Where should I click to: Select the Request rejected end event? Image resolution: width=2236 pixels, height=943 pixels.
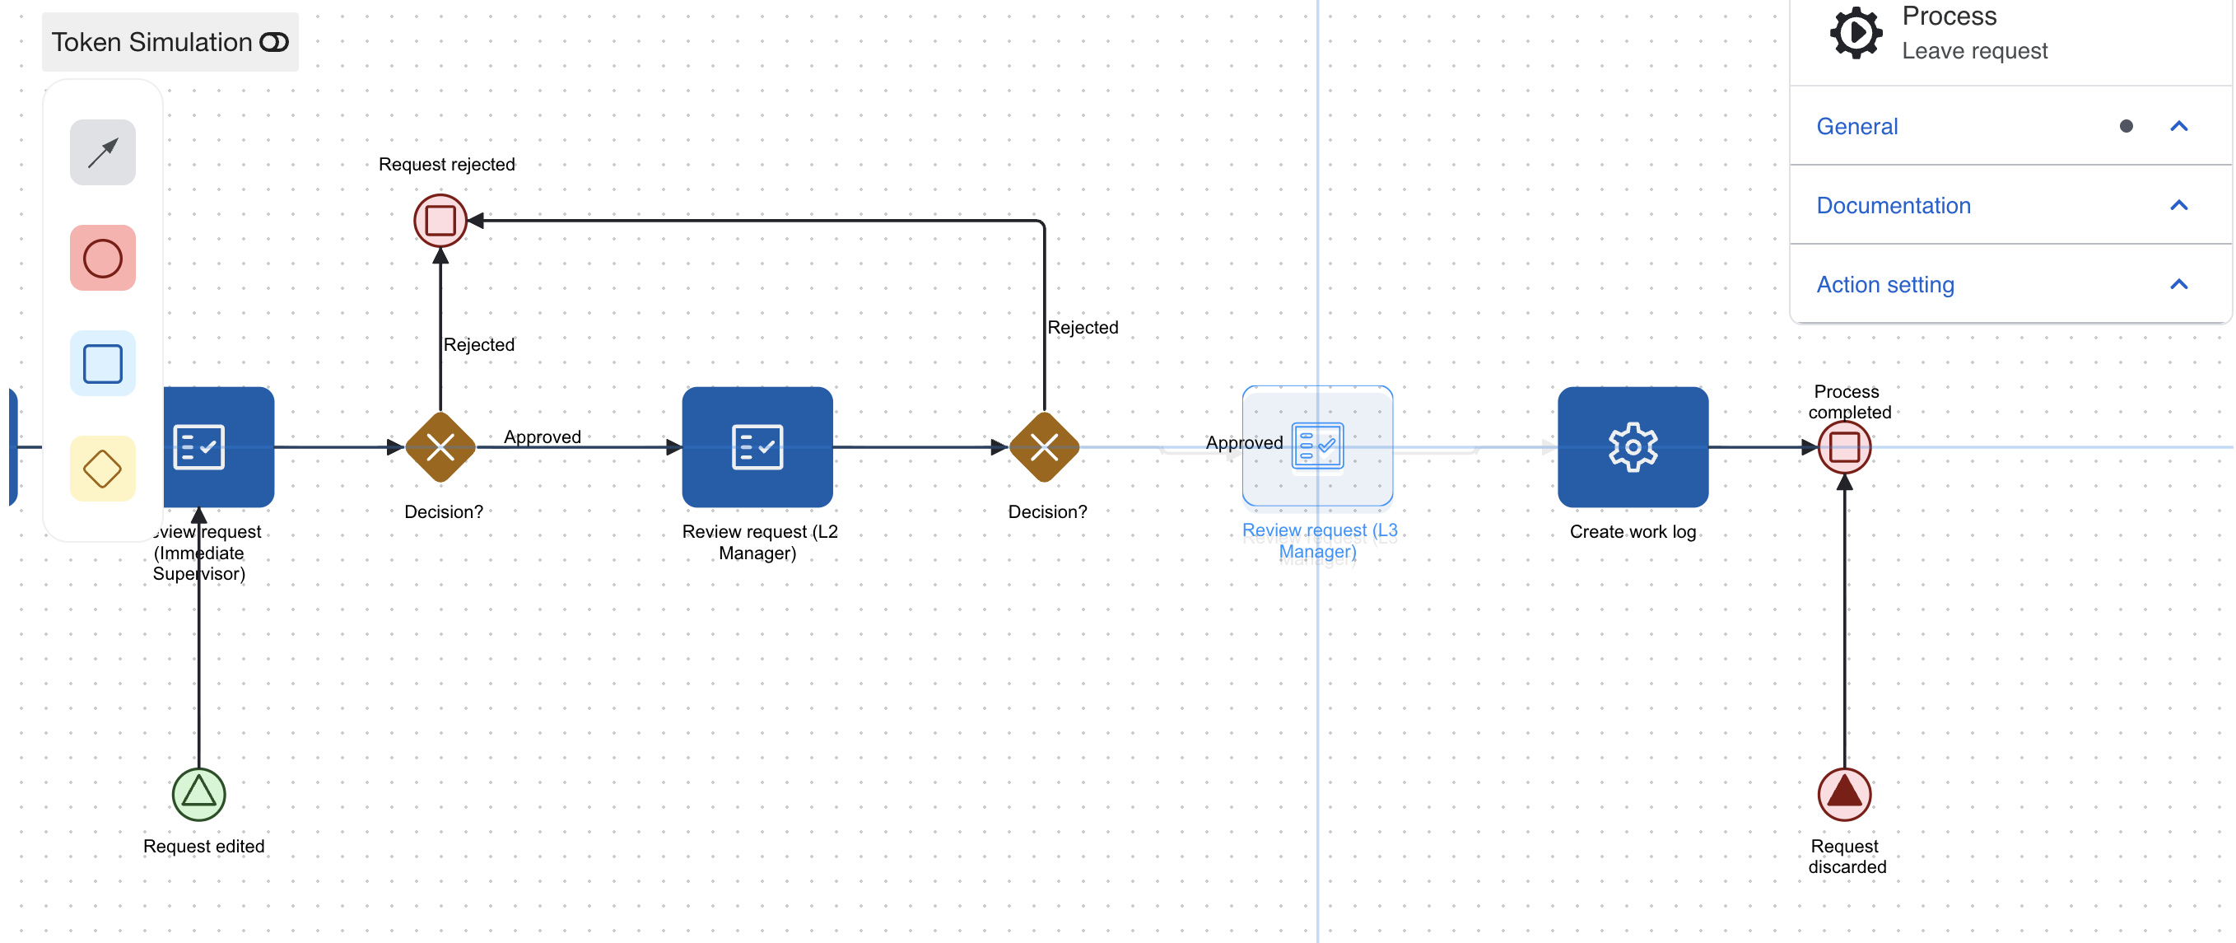click(440, 221)
